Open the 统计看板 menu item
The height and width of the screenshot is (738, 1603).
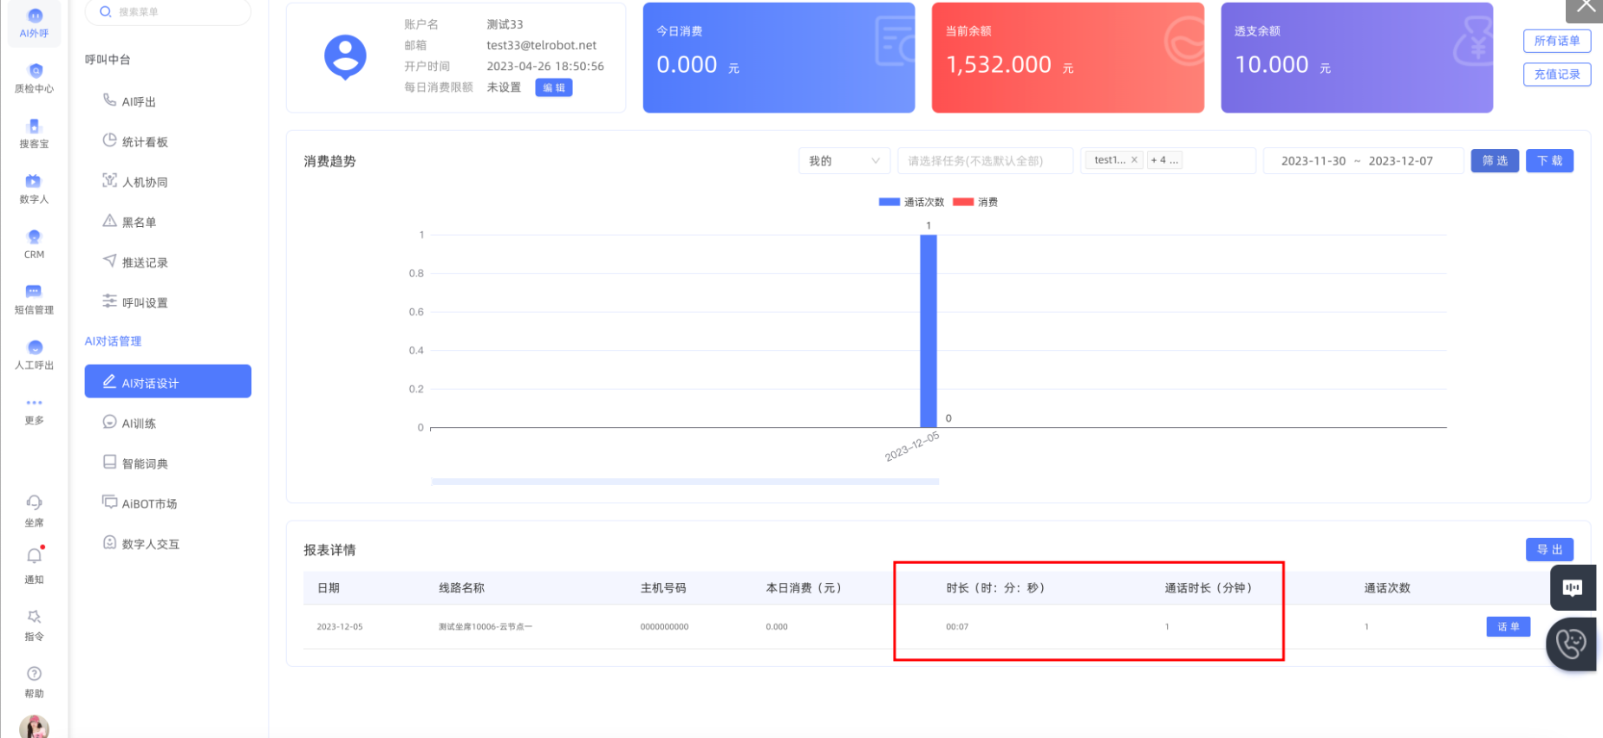tap(145, 142)
